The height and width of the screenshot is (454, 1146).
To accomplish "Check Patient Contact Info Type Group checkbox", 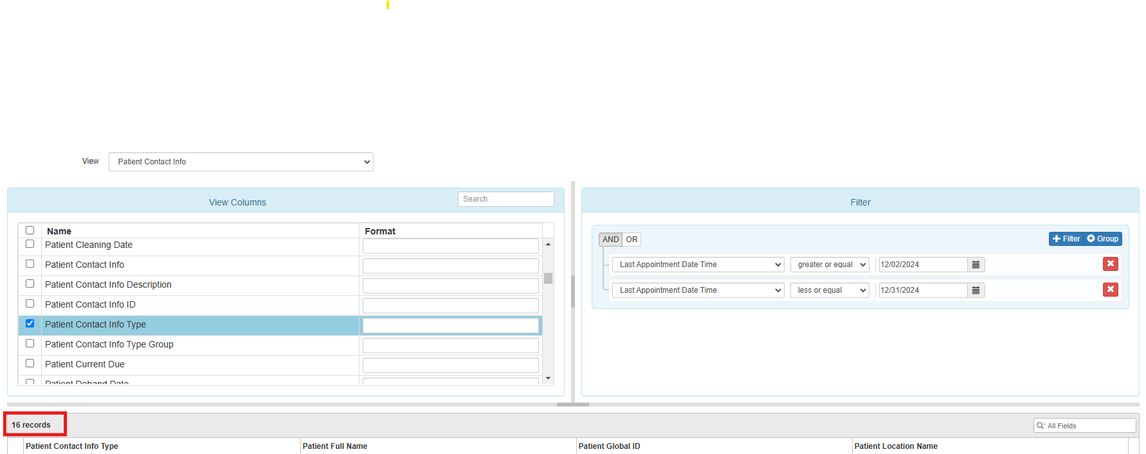I will pyautogui.click(x=30, y=344).
